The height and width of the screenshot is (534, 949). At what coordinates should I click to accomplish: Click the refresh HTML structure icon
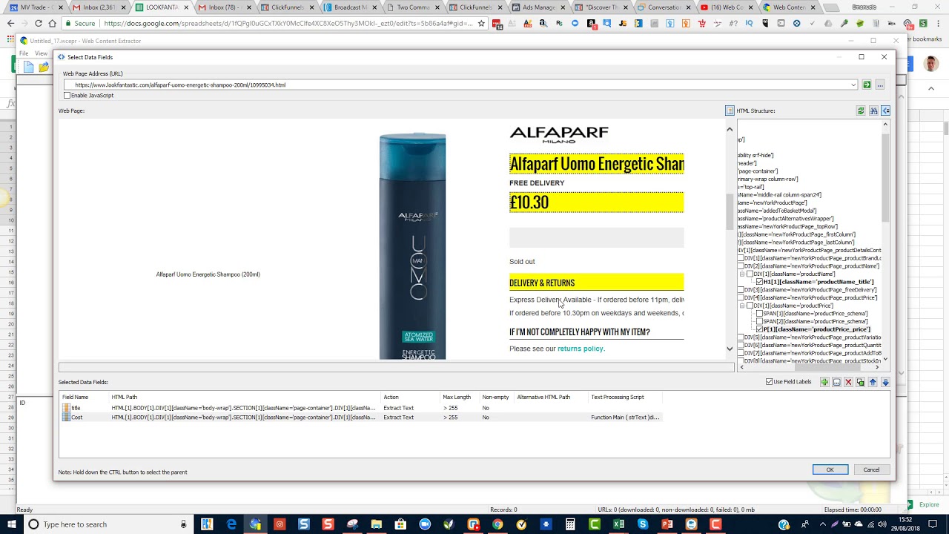(861, 111)
